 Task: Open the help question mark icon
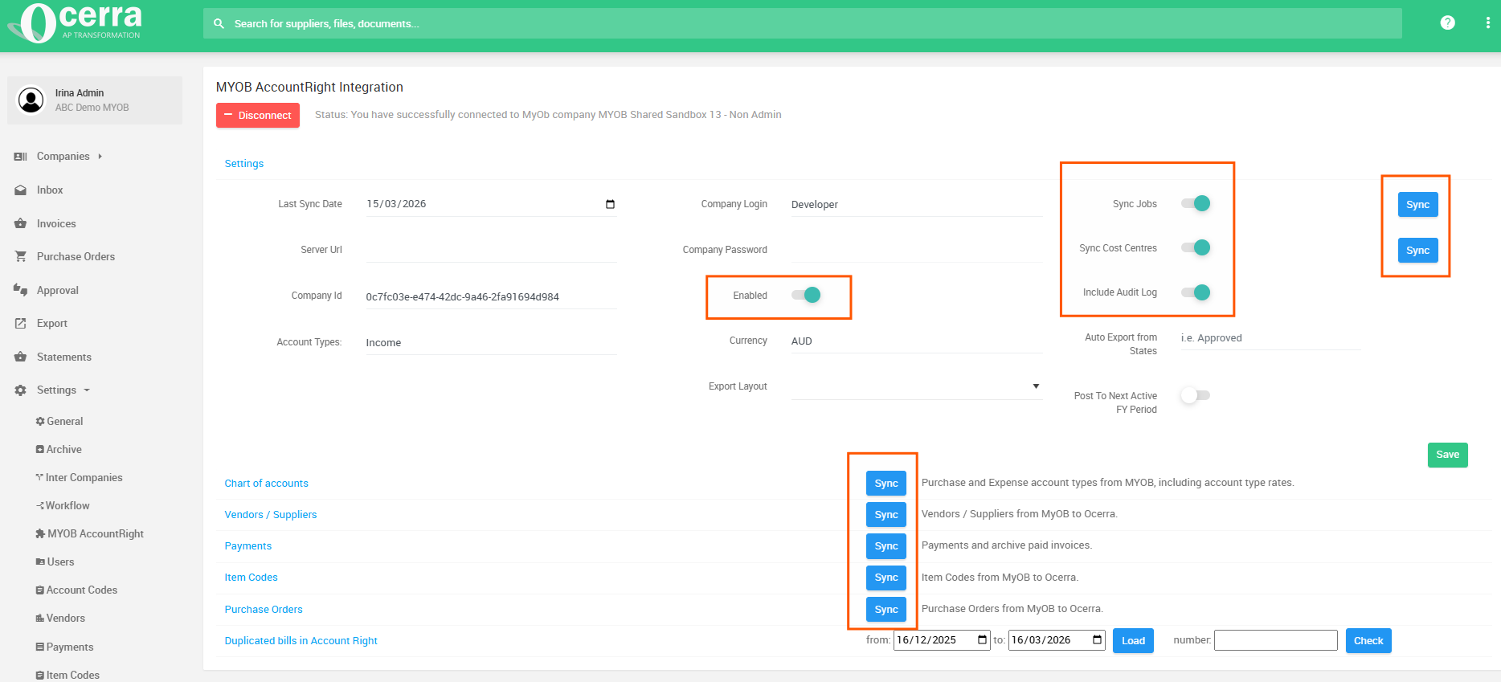tap(1448, 22)
